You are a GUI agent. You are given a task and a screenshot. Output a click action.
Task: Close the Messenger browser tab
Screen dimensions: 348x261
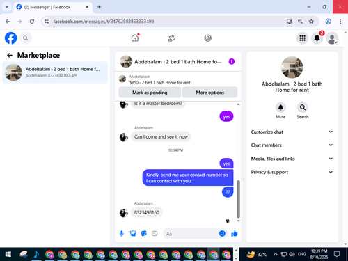click(x=87, y=7)
